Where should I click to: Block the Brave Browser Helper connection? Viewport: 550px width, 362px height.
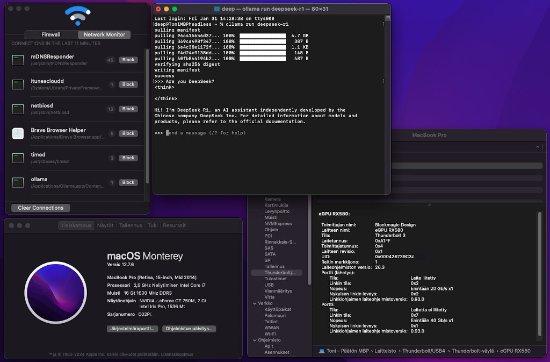(128, 133)
